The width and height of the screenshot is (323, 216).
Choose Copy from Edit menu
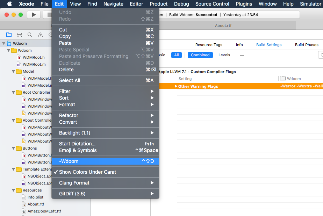[x=105, y=36]
